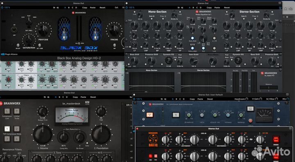
Task: Toggle the IN/OUT saturation switch on Black Box
Action: click(18, 45)
